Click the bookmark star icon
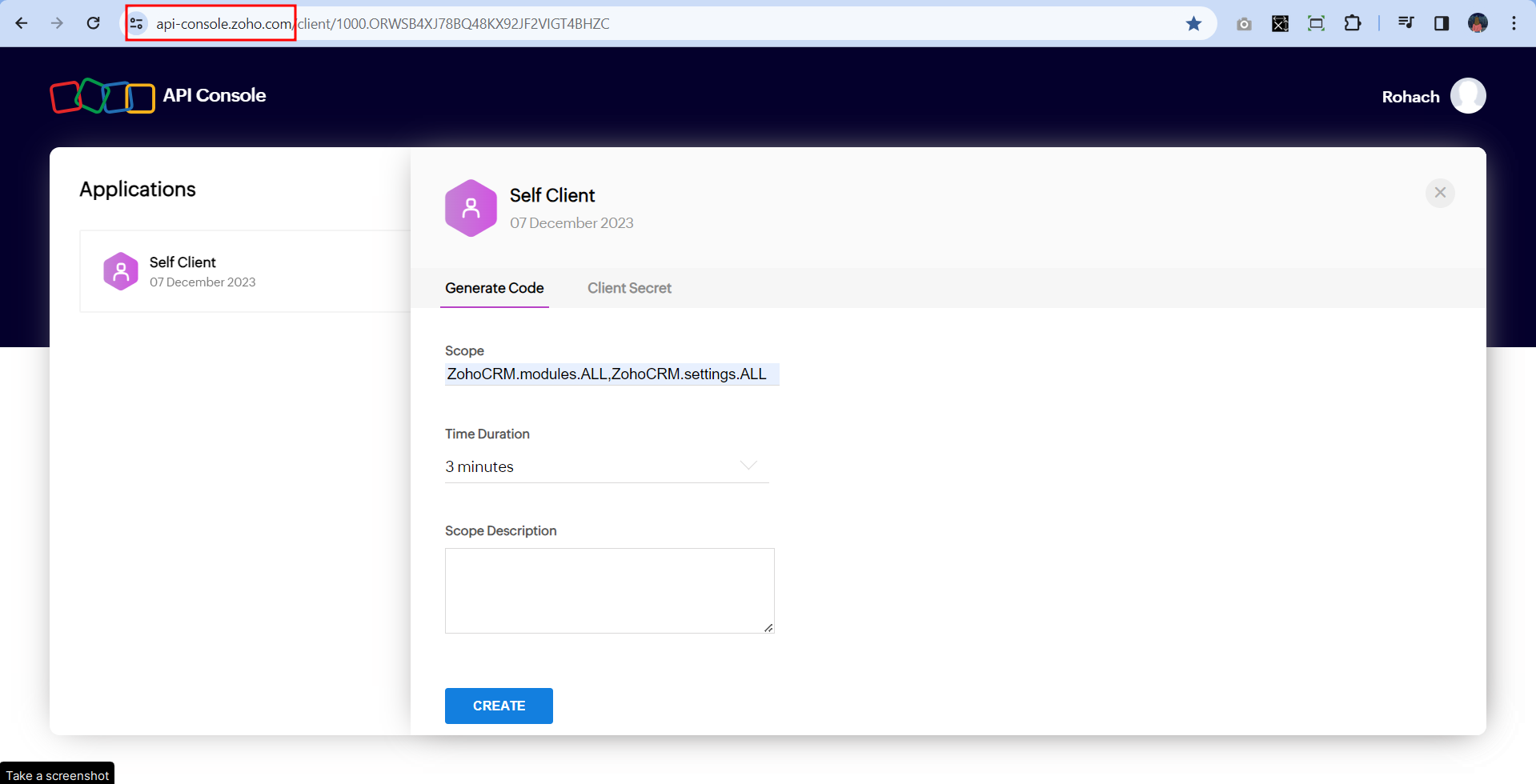Image resolution: width=1536 pixels, height=784 pixels. coord(1193,24)
